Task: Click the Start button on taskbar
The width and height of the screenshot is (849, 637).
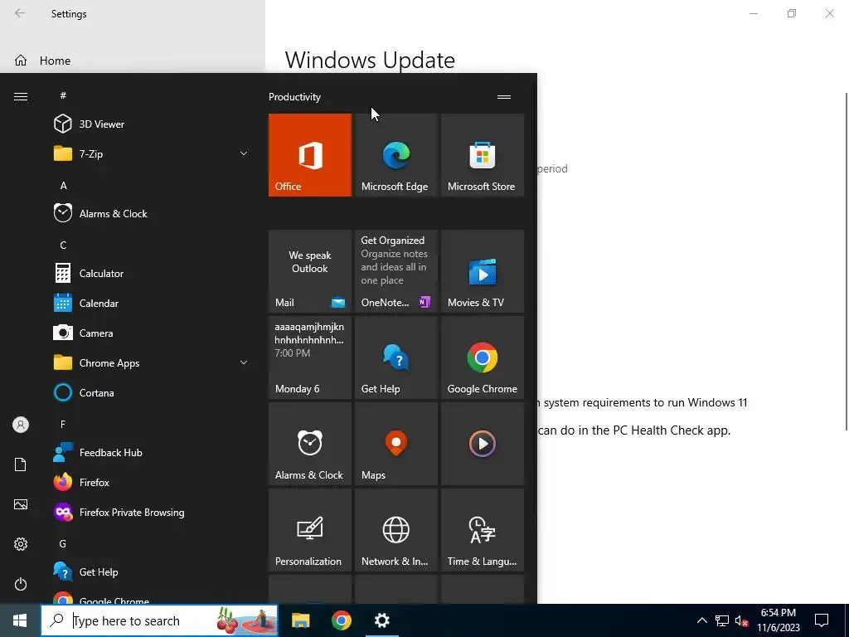Action: point(20,620)
